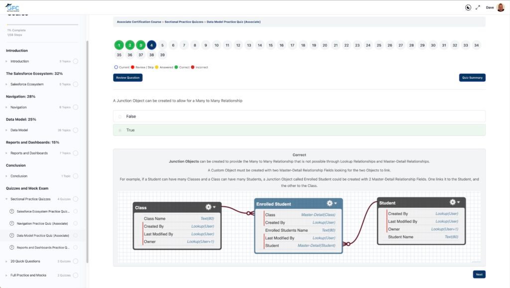The height and width of the screenshot is (288, 510).
Task: Open dropdown arrow on Enrolled Student header
Action: (x=335, y=203)
